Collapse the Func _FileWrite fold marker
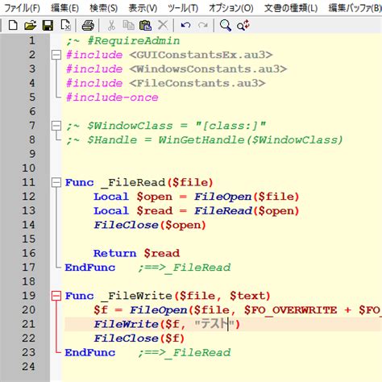 56,296
